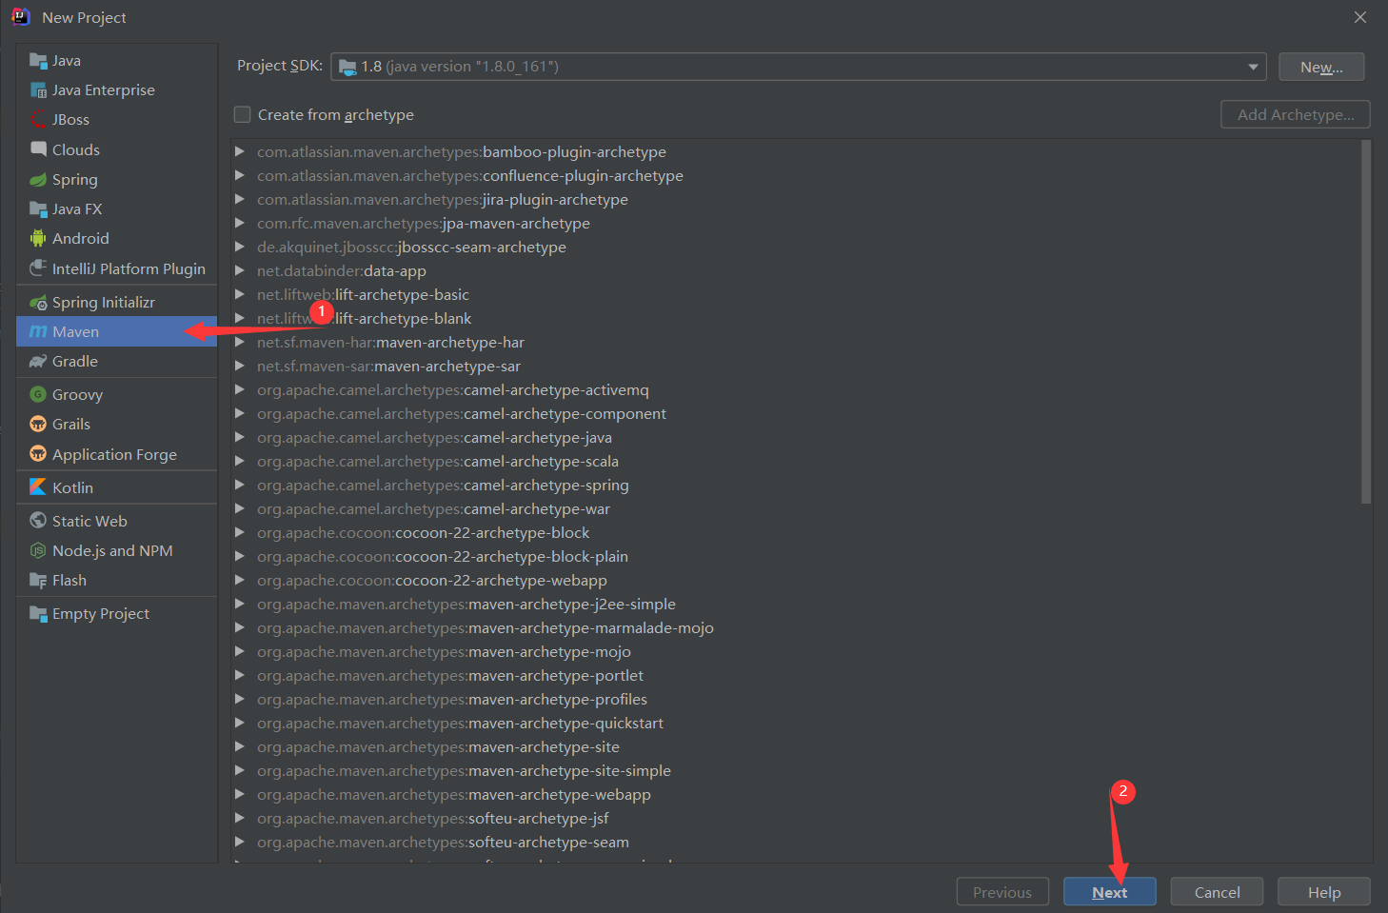Click the Maven 'm' icon
Viewport: 1388px width, 913px height.
click(x=38, y=331)
